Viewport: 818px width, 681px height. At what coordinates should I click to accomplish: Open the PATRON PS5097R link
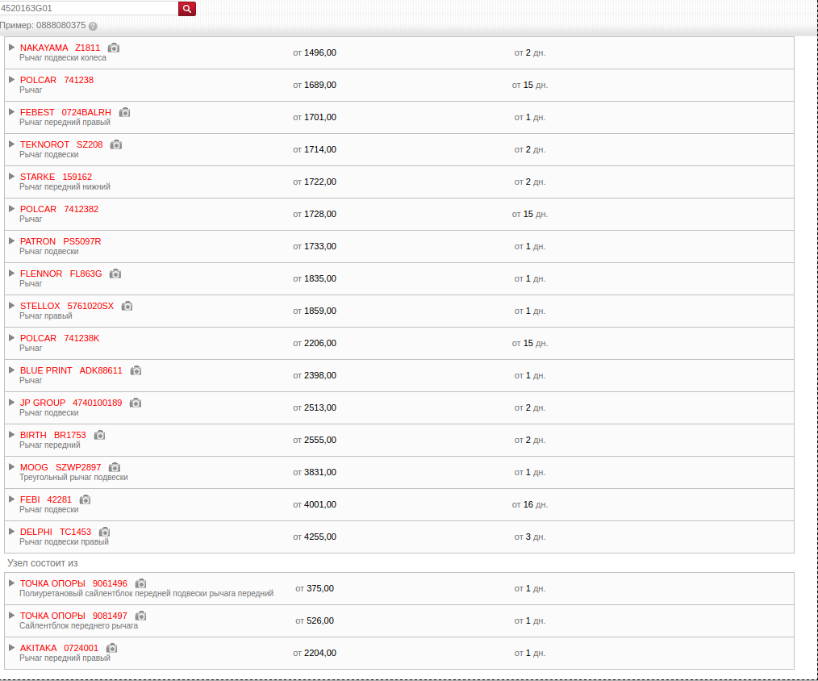click(x=61, y=241)
